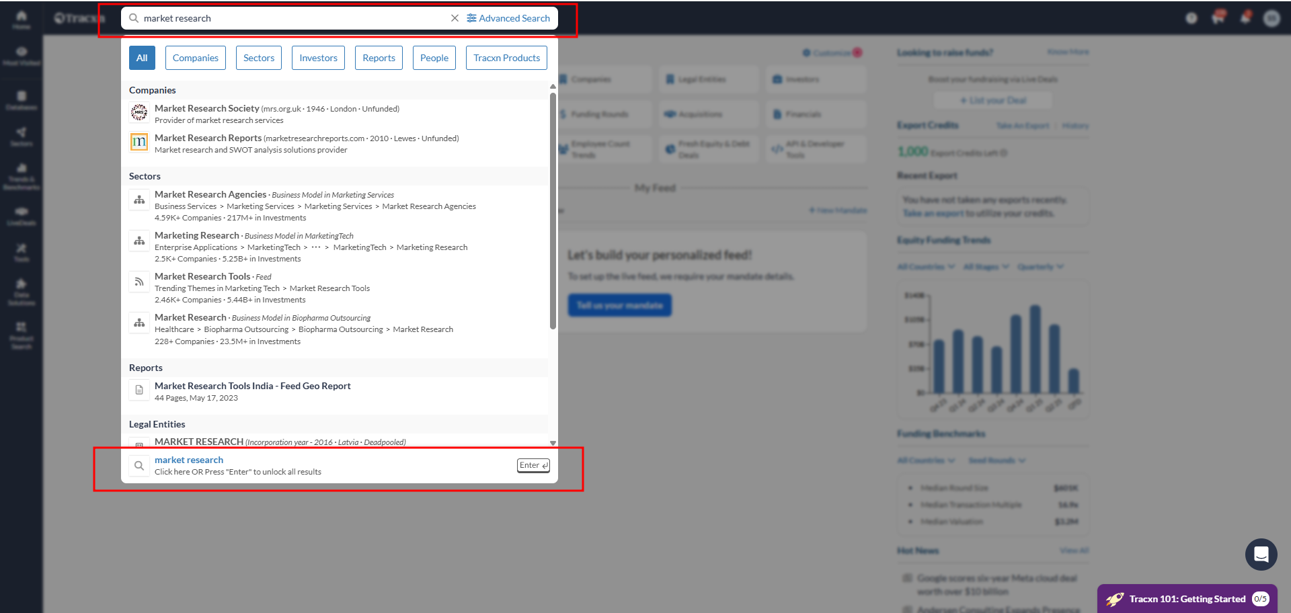This screenshot has height=613, width=1291.
Task: Click the Market Research Agencies sector icon
Action: coord(139,200)
